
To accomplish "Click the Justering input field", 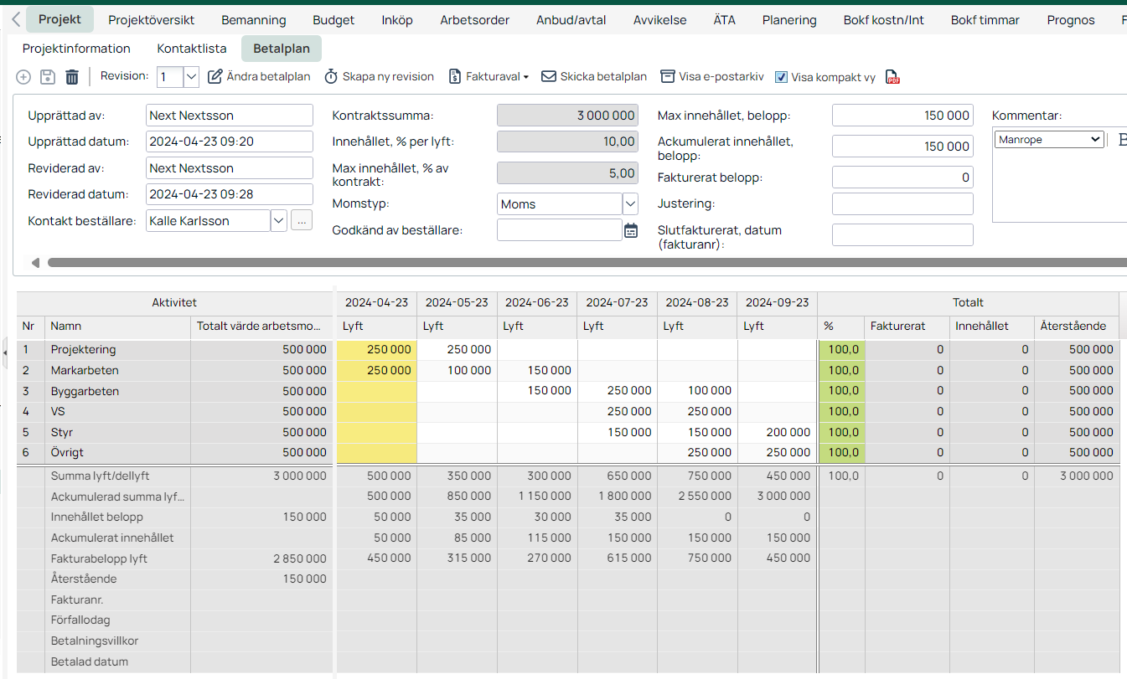I will coord(902,203).
